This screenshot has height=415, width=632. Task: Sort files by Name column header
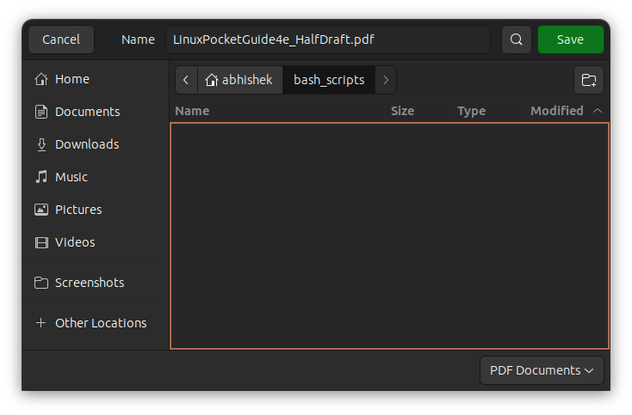tap(192, 111)
